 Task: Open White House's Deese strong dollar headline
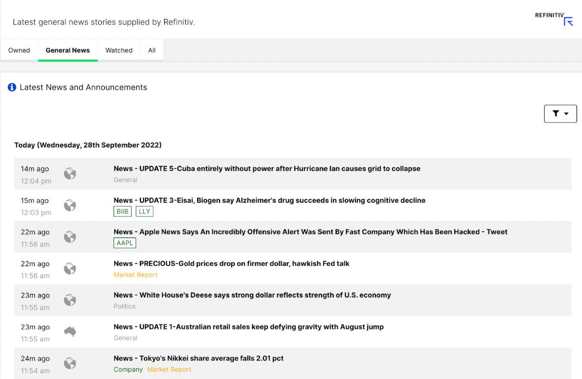pos(252,295)
